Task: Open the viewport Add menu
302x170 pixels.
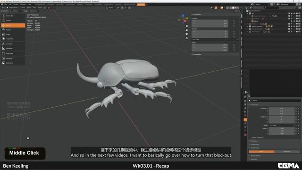Action: 34,8
